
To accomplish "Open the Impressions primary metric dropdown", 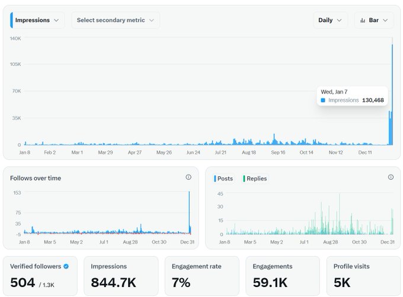I will (37, 20).
